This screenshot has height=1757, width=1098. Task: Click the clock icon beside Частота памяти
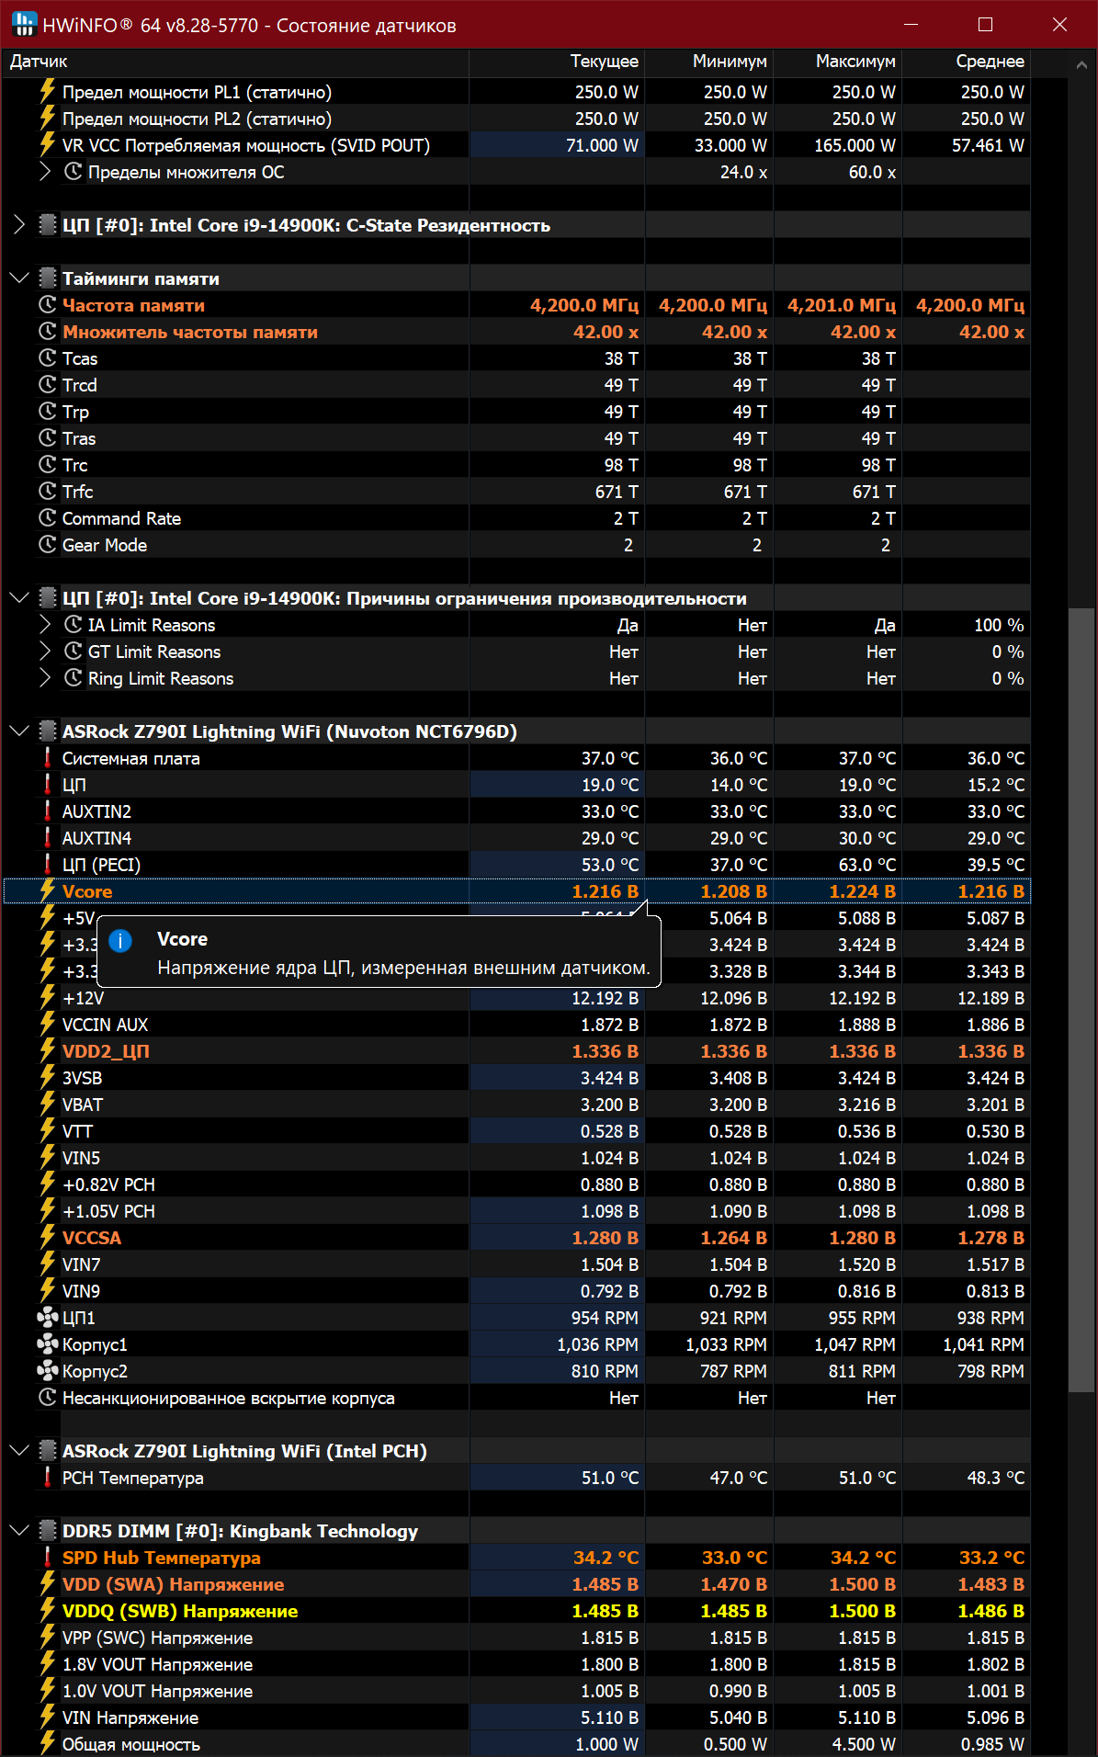pyautogui.click(x=48, y=305)
